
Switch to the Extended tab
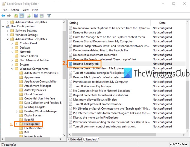pyautogui.click(x=76, y=139)
